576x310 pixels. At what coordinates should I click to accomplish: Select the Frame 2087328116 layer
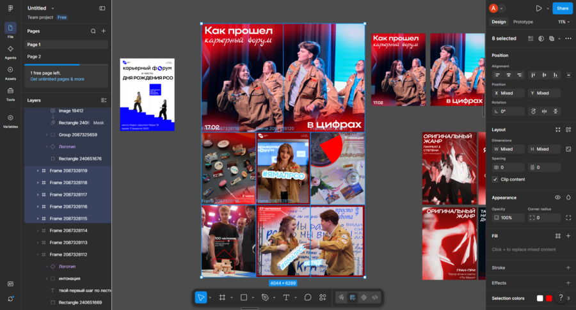(x=68, y=206)
